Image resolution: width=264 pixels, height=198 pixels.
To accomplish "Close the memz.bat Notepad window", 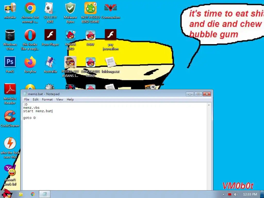I will 207,94.
